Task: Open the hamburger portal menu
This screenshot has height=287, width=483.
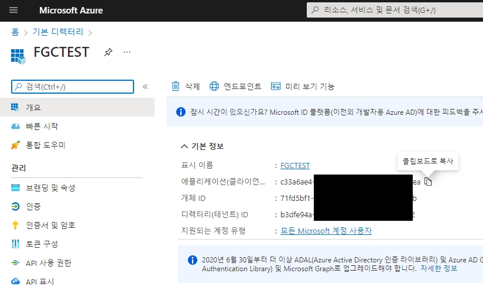Action: pos(14,11)
